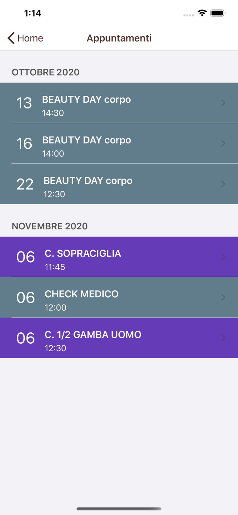The image size is (238, 515).
Task: Select the NOVEMBRE 2020 section header
Action: 50,226
